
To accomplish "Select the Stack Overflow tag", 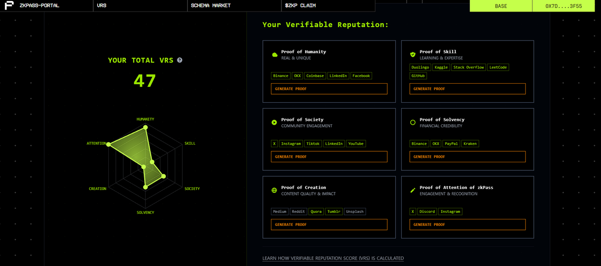I will (469, 67).
